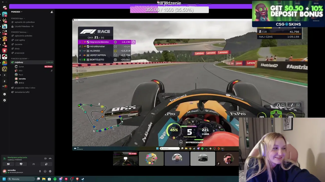Click the donation goal progress bar 355.00 / 1000
Image resolution: width=325 pixels, height=182 pixels.
coord(169,10)
